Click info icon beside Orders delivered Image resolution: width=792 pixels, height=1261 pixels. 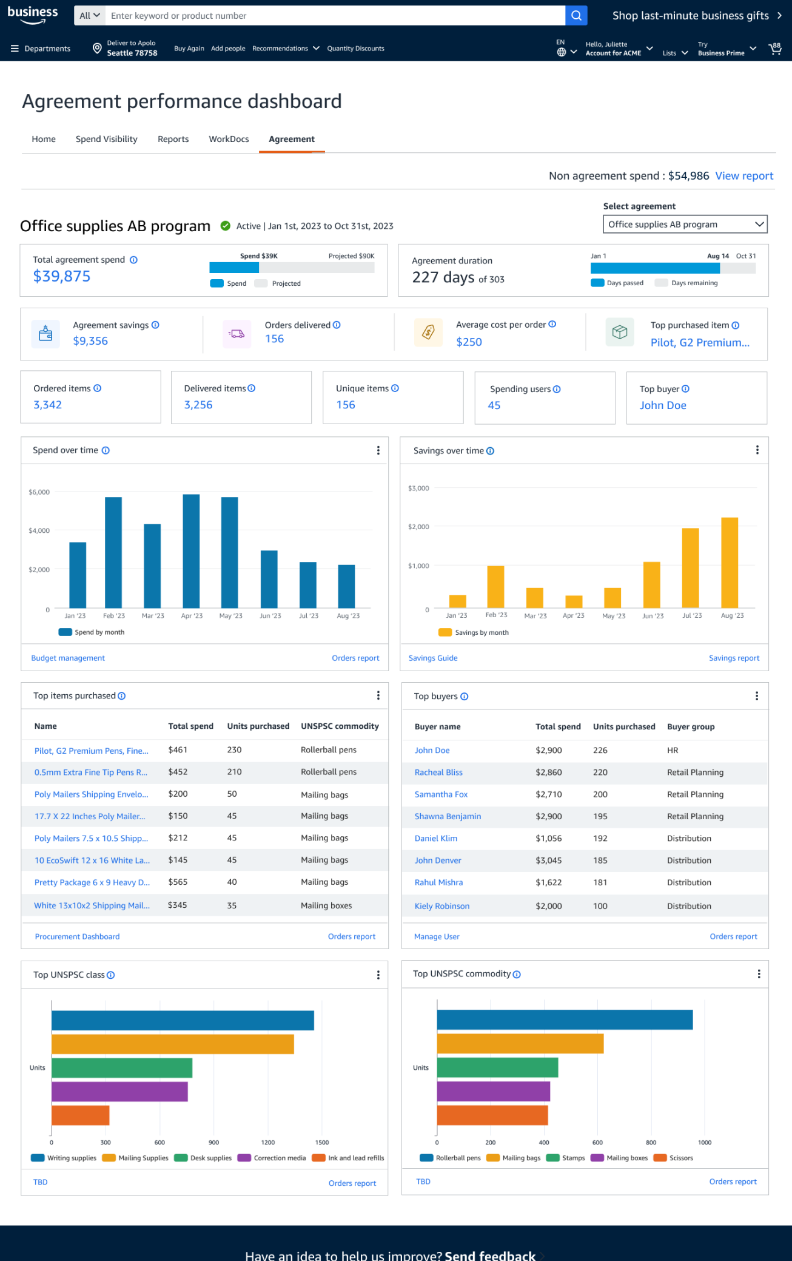(x=337, y=325)
